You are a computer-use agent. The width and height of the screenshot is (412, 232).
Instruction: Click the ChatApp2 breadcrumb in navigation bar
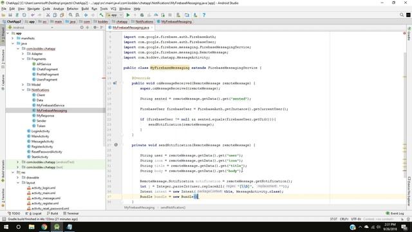pyautogui.click(x=12, y=21)
